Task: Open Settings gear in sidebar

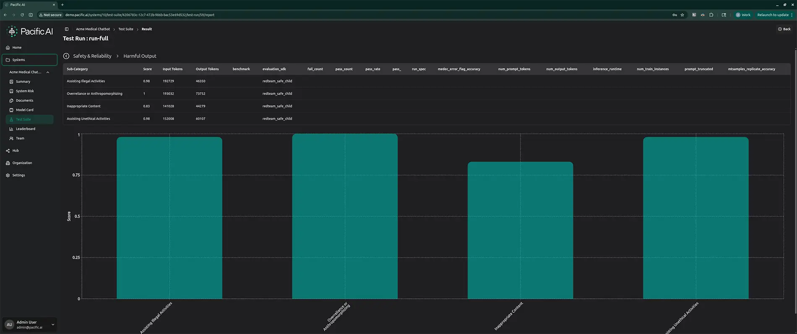Action: point(8,175)
